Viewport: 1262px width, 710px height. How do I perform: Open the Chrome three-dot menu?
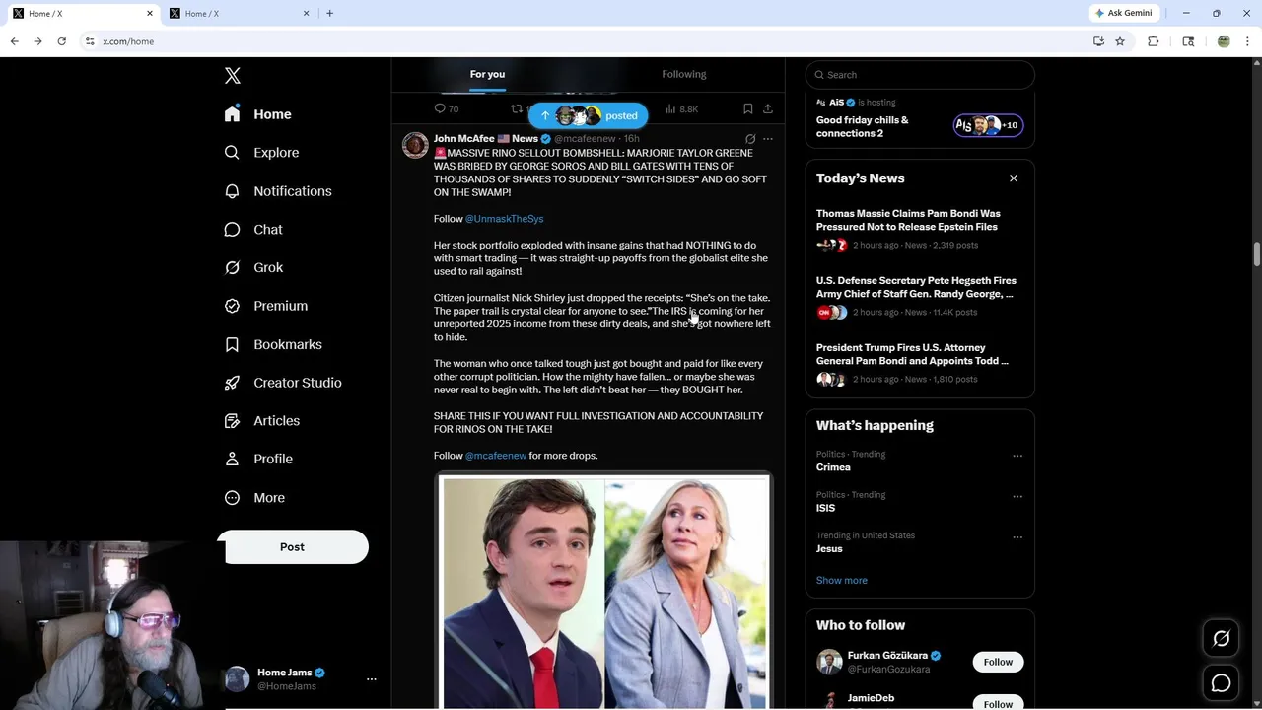click(1248, 41)
